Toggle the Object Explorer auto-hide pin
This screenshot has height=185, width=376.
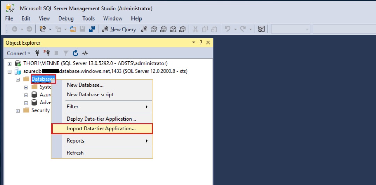[201, 43]
